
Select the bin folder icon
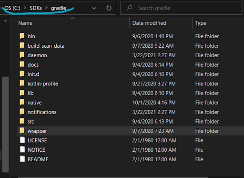(x=22, y=36)
